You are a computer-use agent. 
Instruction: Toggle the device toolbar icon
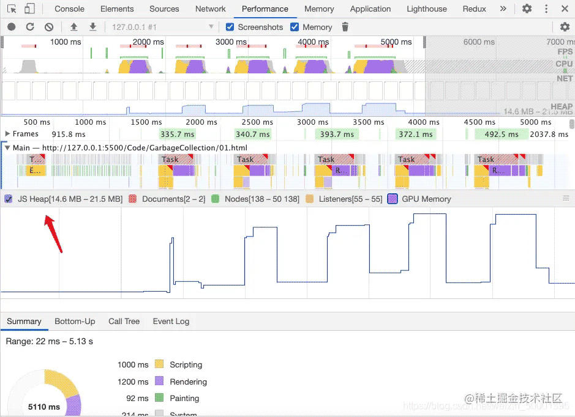click(x=29, y=9)
